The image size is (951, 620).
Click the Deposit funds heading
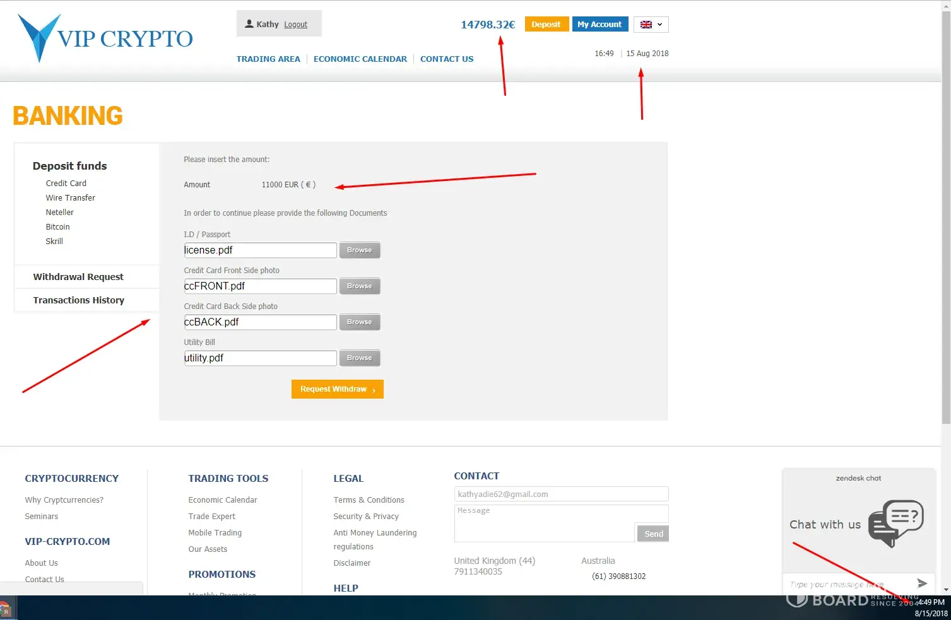70,166
